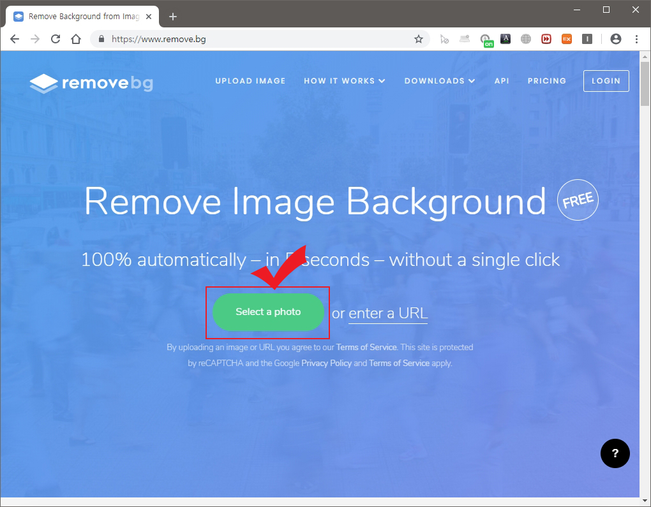Close the Remove Background tab

tap(149, 17)
